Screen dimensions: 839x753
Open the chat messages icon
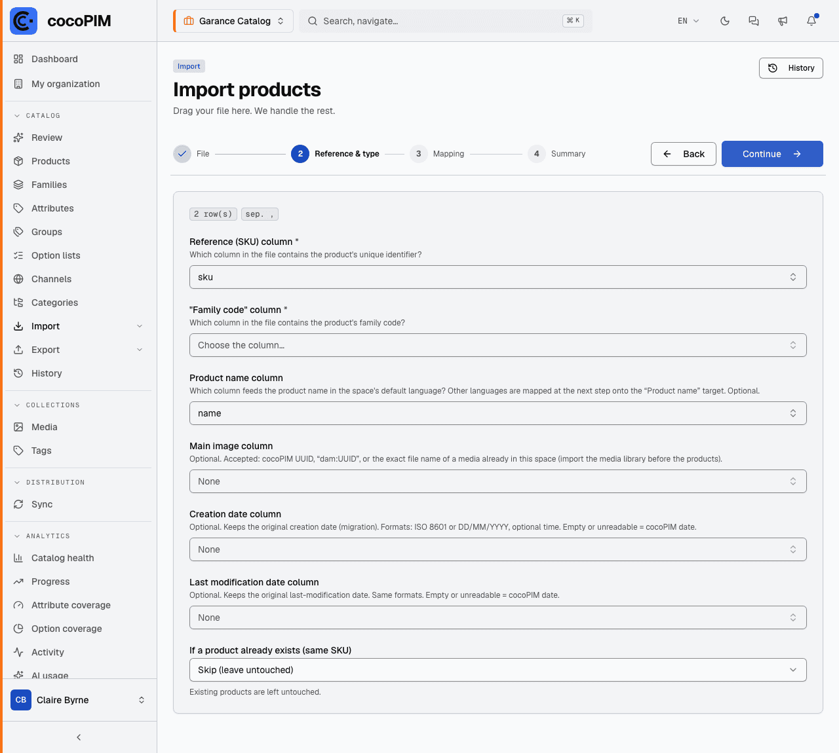coord(754,21)
